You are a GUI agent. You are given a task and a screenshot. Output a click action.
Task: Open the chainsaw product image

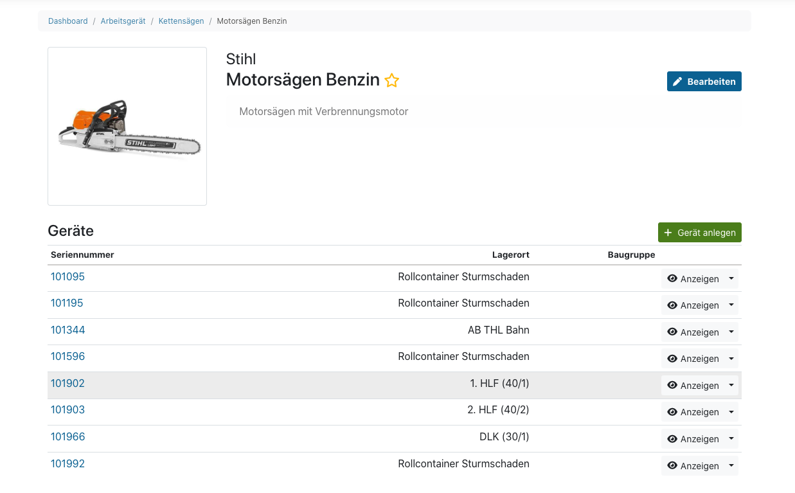tap(127, 127)
